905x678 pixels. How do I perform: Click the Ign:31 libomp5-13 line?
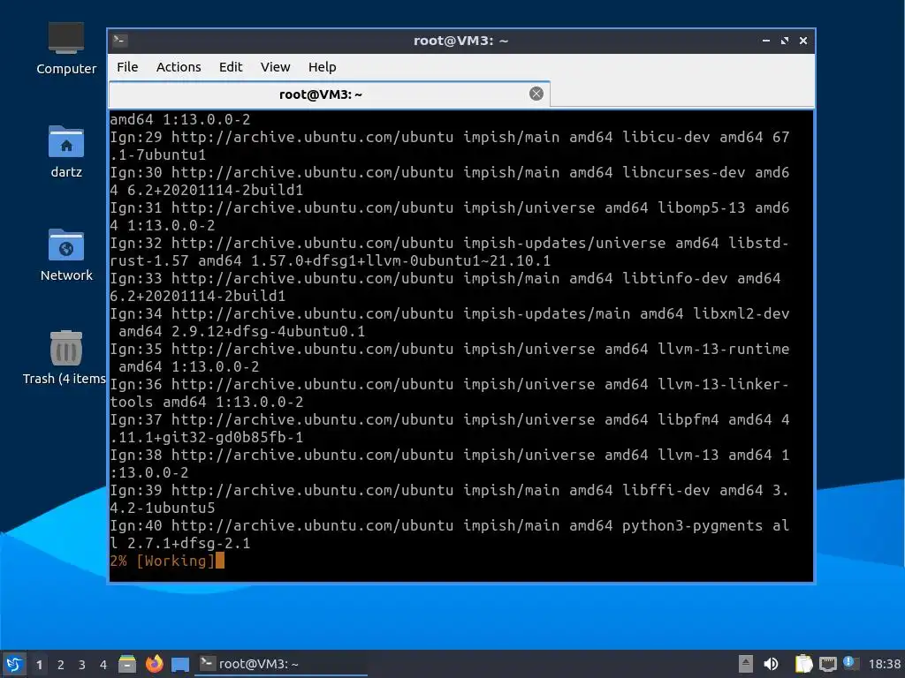[450, 207]
